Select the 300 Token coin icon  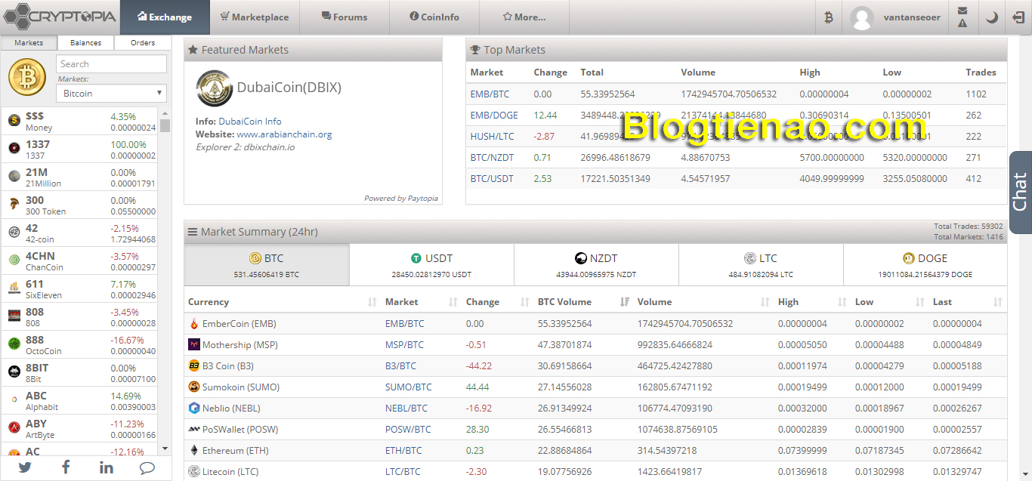point(14,205)
